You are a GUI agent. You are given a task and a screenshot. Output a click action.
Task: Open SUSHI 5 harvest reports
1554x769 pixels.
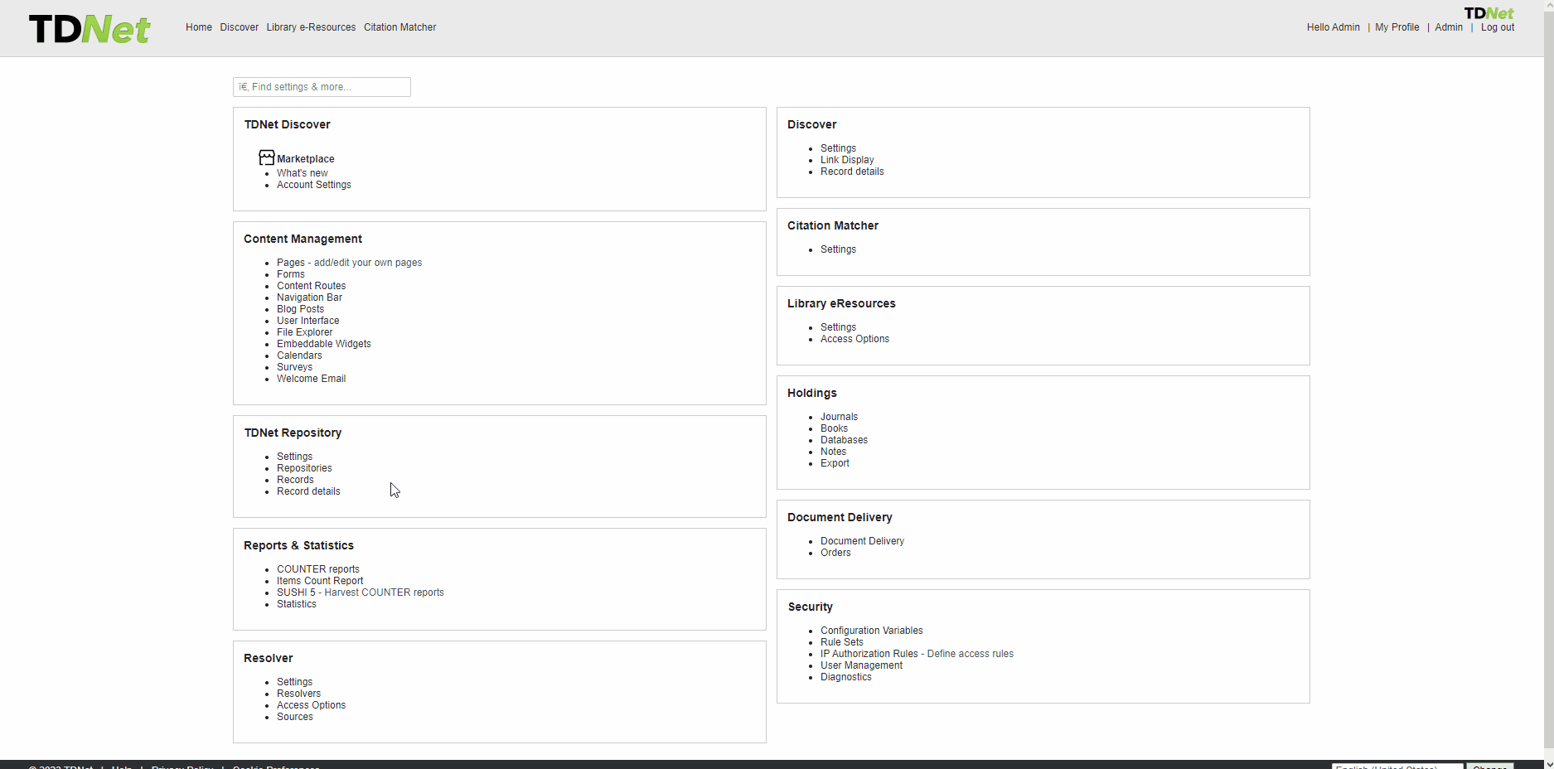[296, 592]
